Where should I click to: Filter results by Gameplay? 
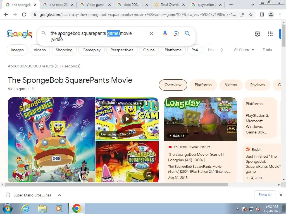click(x=91, y=50)
